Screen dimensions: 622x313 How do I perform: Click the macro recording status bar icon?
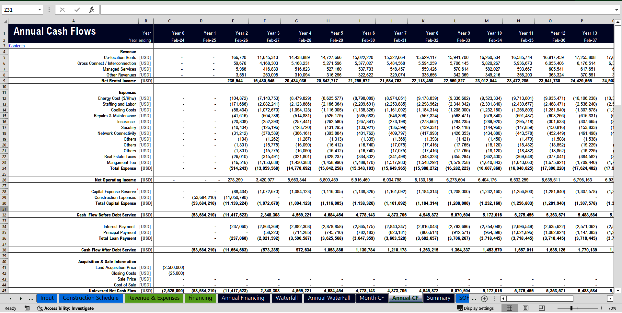coord(27,308)
